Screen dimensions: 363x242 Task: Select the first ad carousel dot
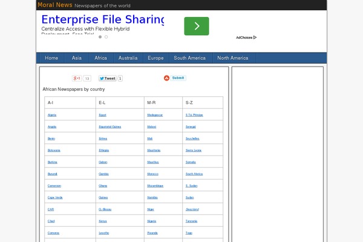100,37
